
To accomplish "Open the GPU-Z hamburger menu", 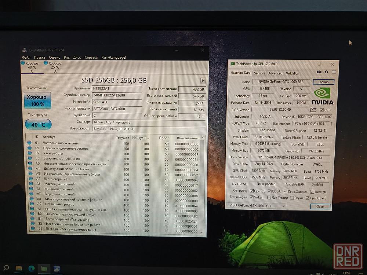I will (333, 72).
